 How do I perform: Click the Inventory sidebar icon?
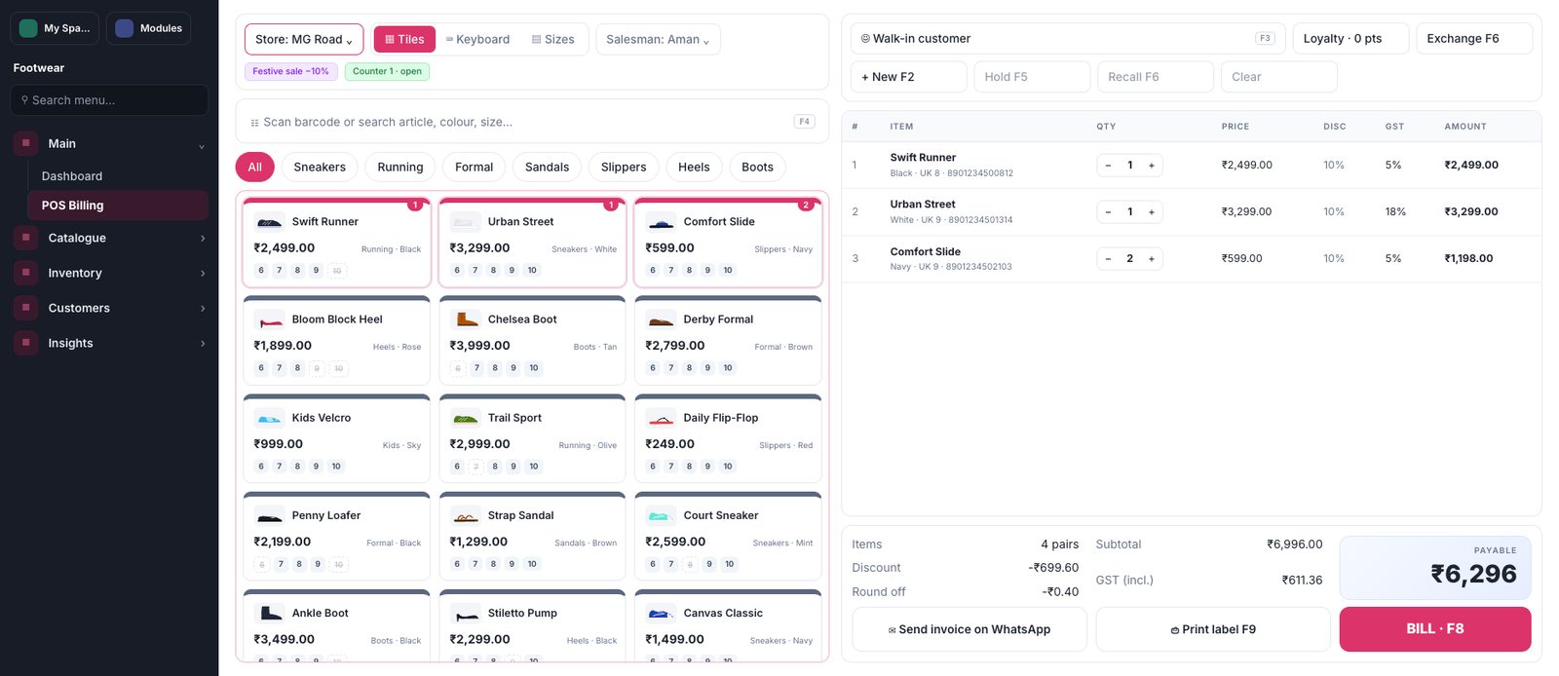pos(26,273)
